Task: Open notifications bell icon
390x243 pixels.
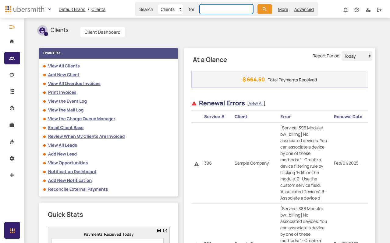Action: point(346,10)
